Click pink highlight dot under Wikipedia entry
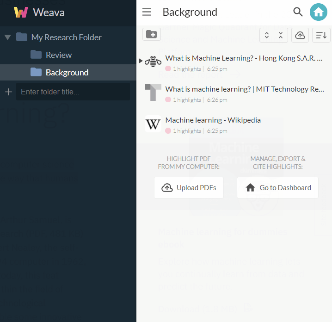Viewport: 332px width, 322px height. [x=168, y=131]
